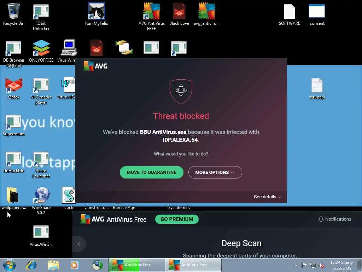Open the AVG AntiVirus FREE desktop shortcut
The width and height of the screenshot is (362, 272).
tap(151, 17)
